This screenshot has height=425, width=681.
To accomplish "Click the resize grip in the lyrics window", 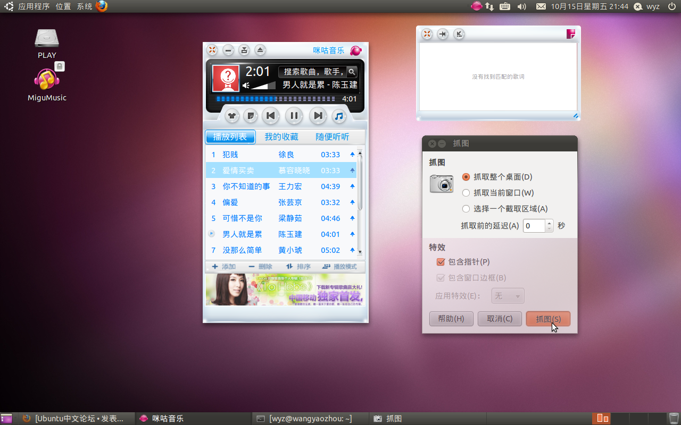I will (575, 115).
